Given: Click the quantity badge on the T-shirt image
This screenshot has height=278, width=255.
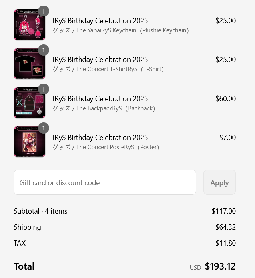Looking at the screenshot, I should (43, 50).
